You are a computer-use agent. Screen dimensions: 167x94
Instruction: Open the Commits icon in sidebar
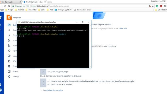coord(9,35)
